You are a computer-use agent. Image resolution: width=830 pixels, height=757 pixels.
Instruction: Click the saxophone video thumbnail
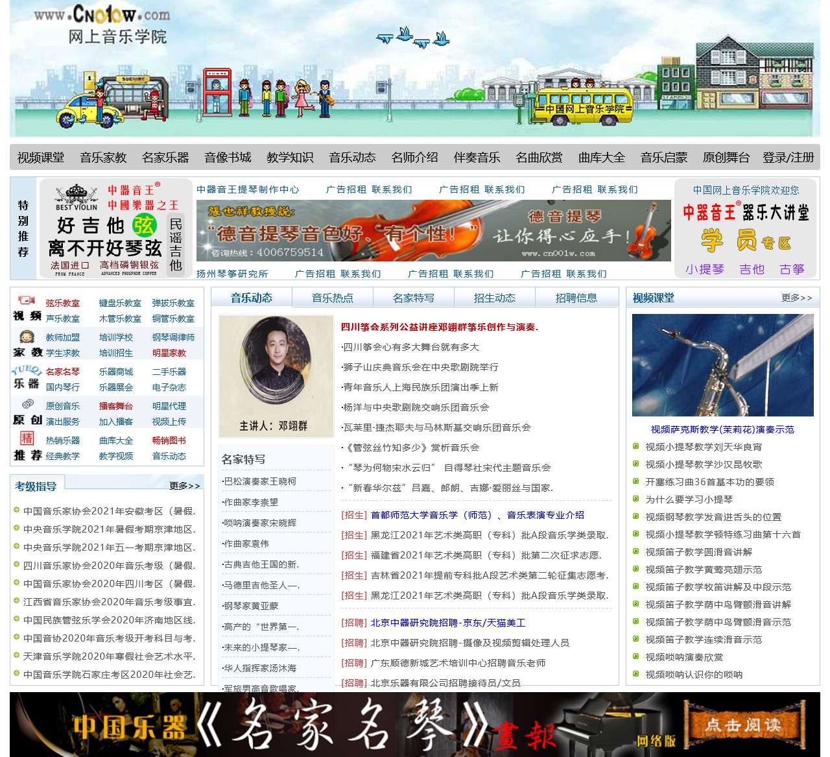tap(722, 365)
